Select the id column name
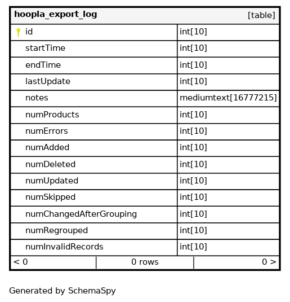 pyautogui.click(x=29, y=32)
